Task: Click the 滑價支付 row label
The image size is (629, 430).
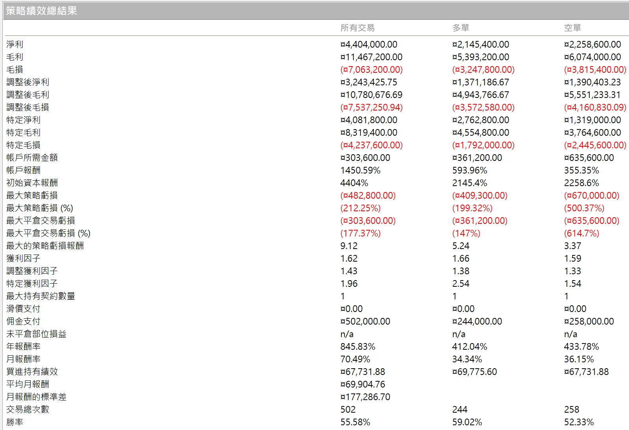Action: 24,309
